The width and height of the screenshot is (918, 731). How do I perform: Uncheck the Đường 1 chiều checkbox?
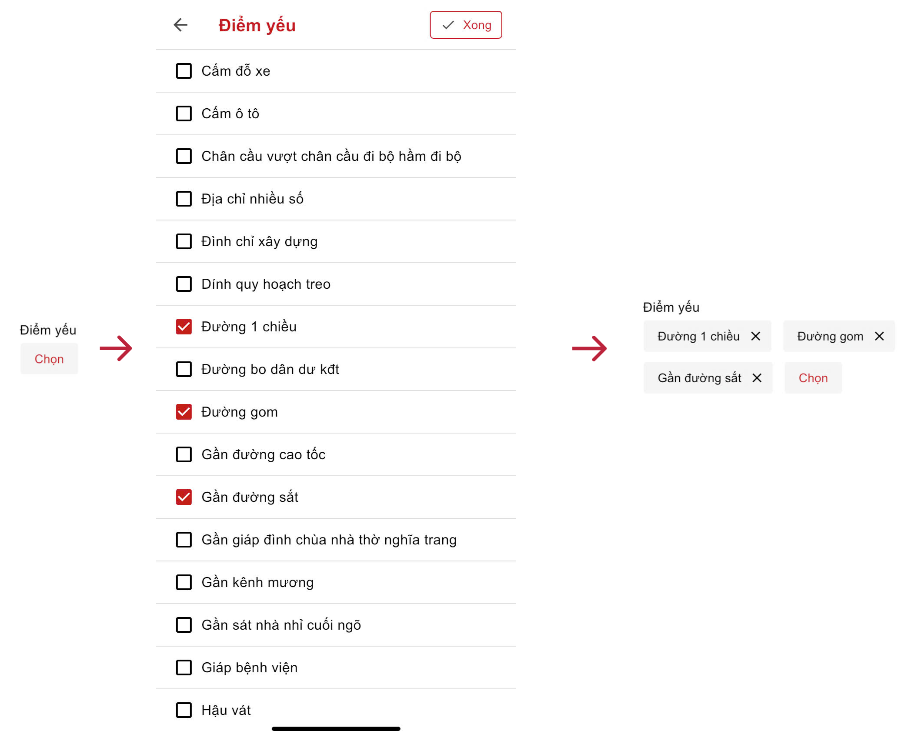tap(184, 327)
